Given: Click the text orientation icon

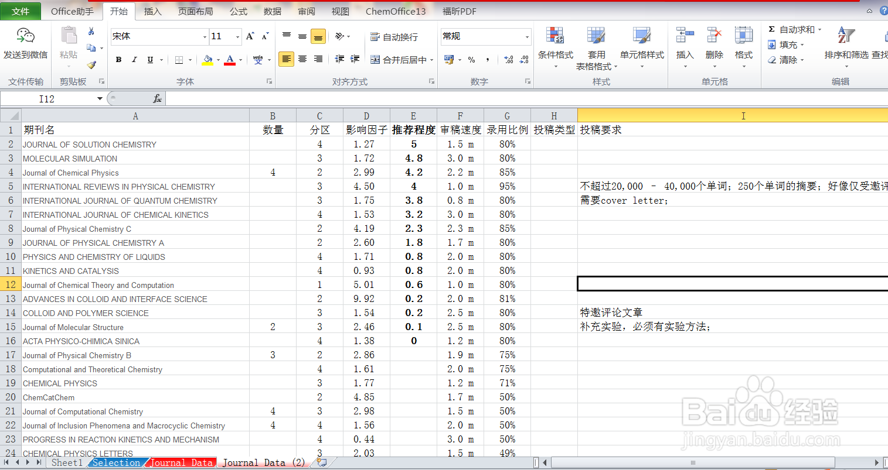Looking at the screenshot, I should click(339, 36).
